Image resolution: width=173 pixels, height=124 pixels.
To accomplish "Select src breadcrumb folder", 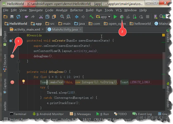I will click(x=50, y=24).
